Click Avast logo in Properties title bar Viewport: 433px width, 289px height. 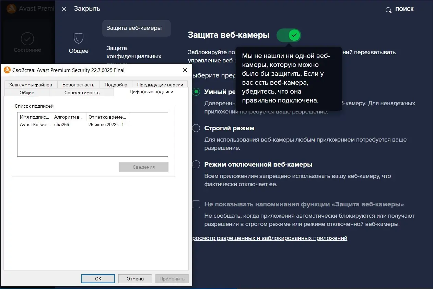click(x=7, y=70)
